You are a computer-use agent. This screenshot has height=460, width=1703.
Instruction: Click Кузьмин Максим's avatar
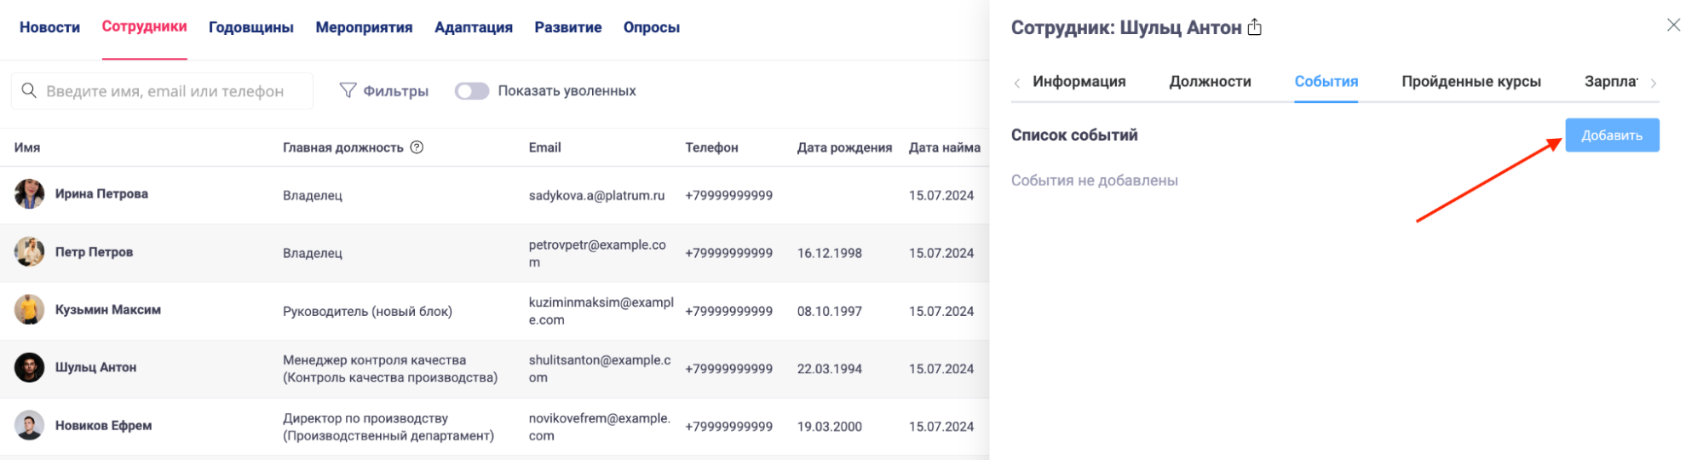point(29,310)
